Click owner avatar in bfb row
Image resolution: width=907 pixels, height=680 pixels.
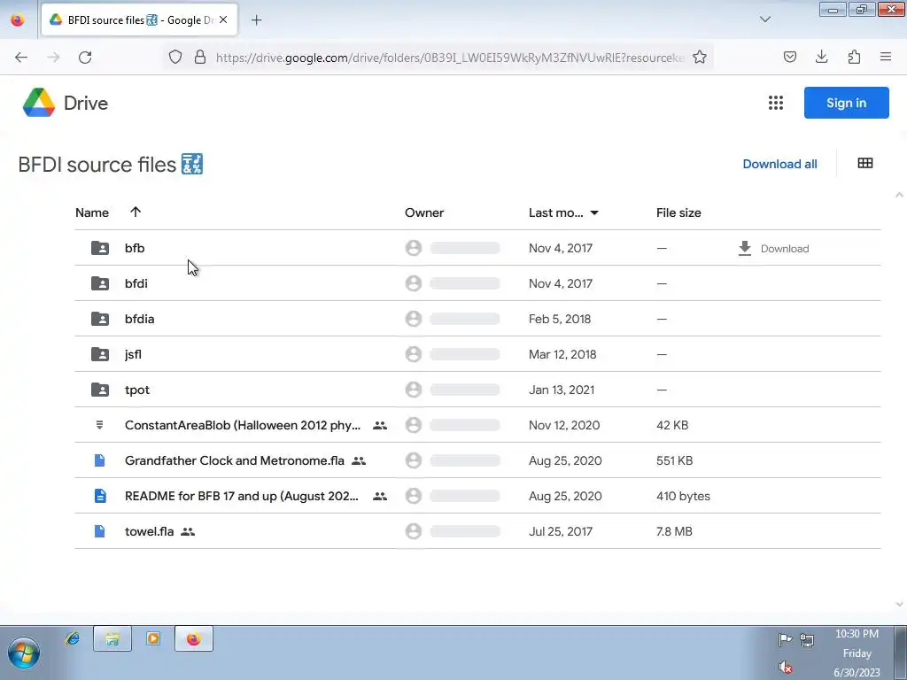(414, 248)
